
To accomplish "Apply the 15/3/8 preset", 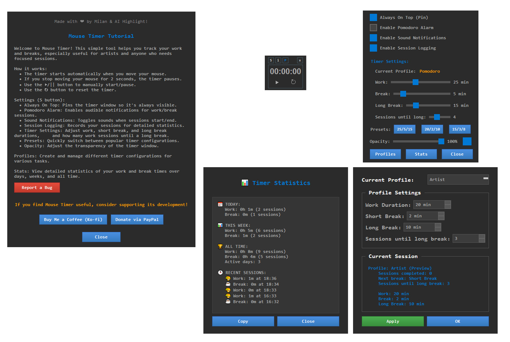I will [x=459, y=129].
